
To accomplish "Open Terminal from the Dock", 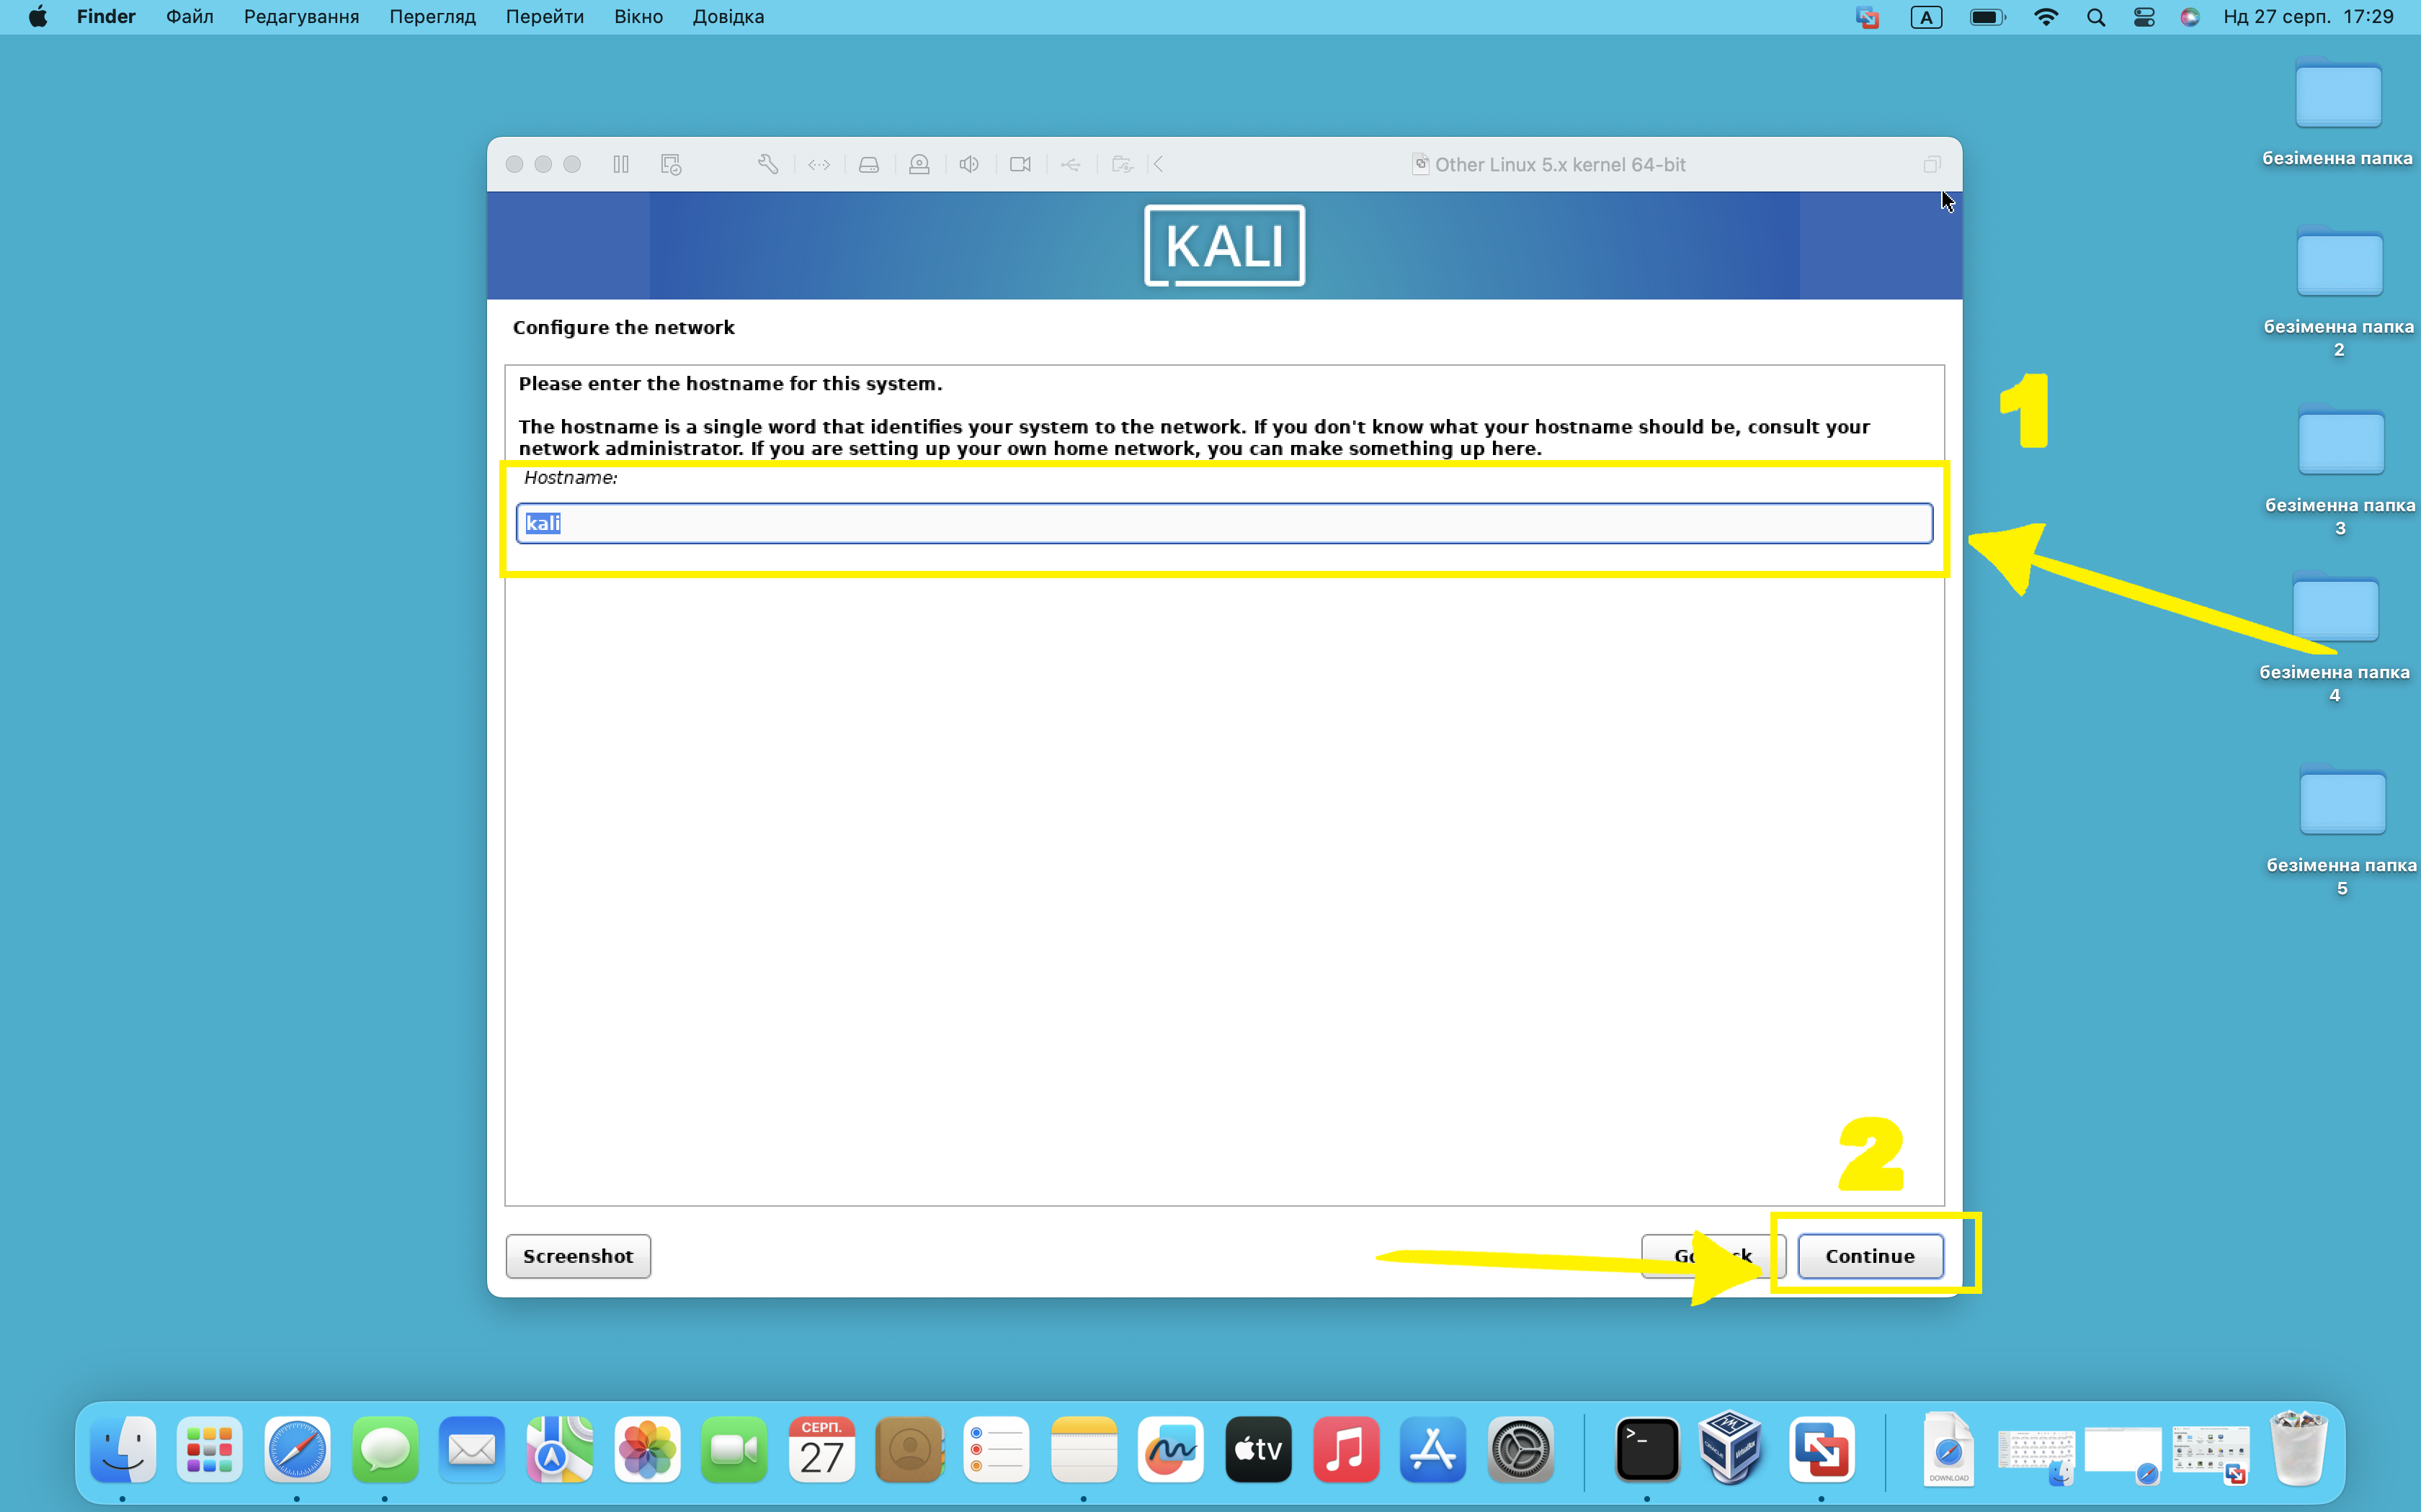I will coord(1648,1449).
